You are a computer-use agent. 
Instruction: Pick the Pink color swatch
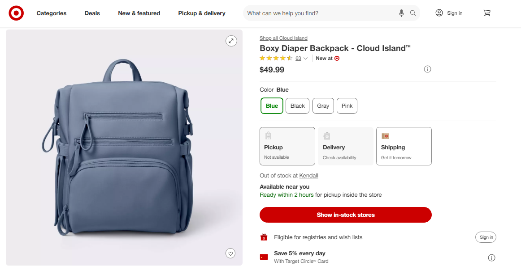(347, 106)
